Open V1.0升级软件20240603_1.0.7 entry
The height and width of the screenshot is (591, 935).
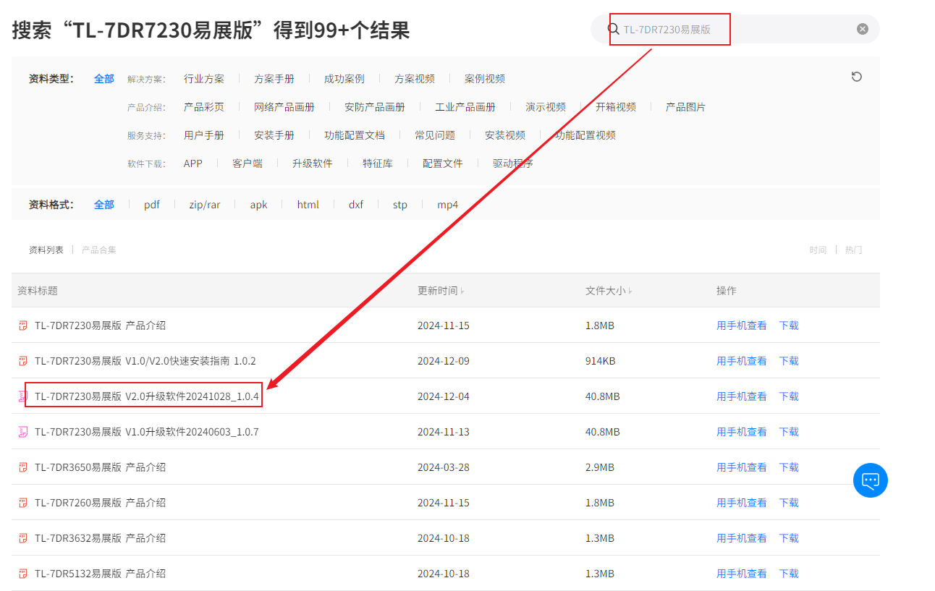tap(147, 432)
